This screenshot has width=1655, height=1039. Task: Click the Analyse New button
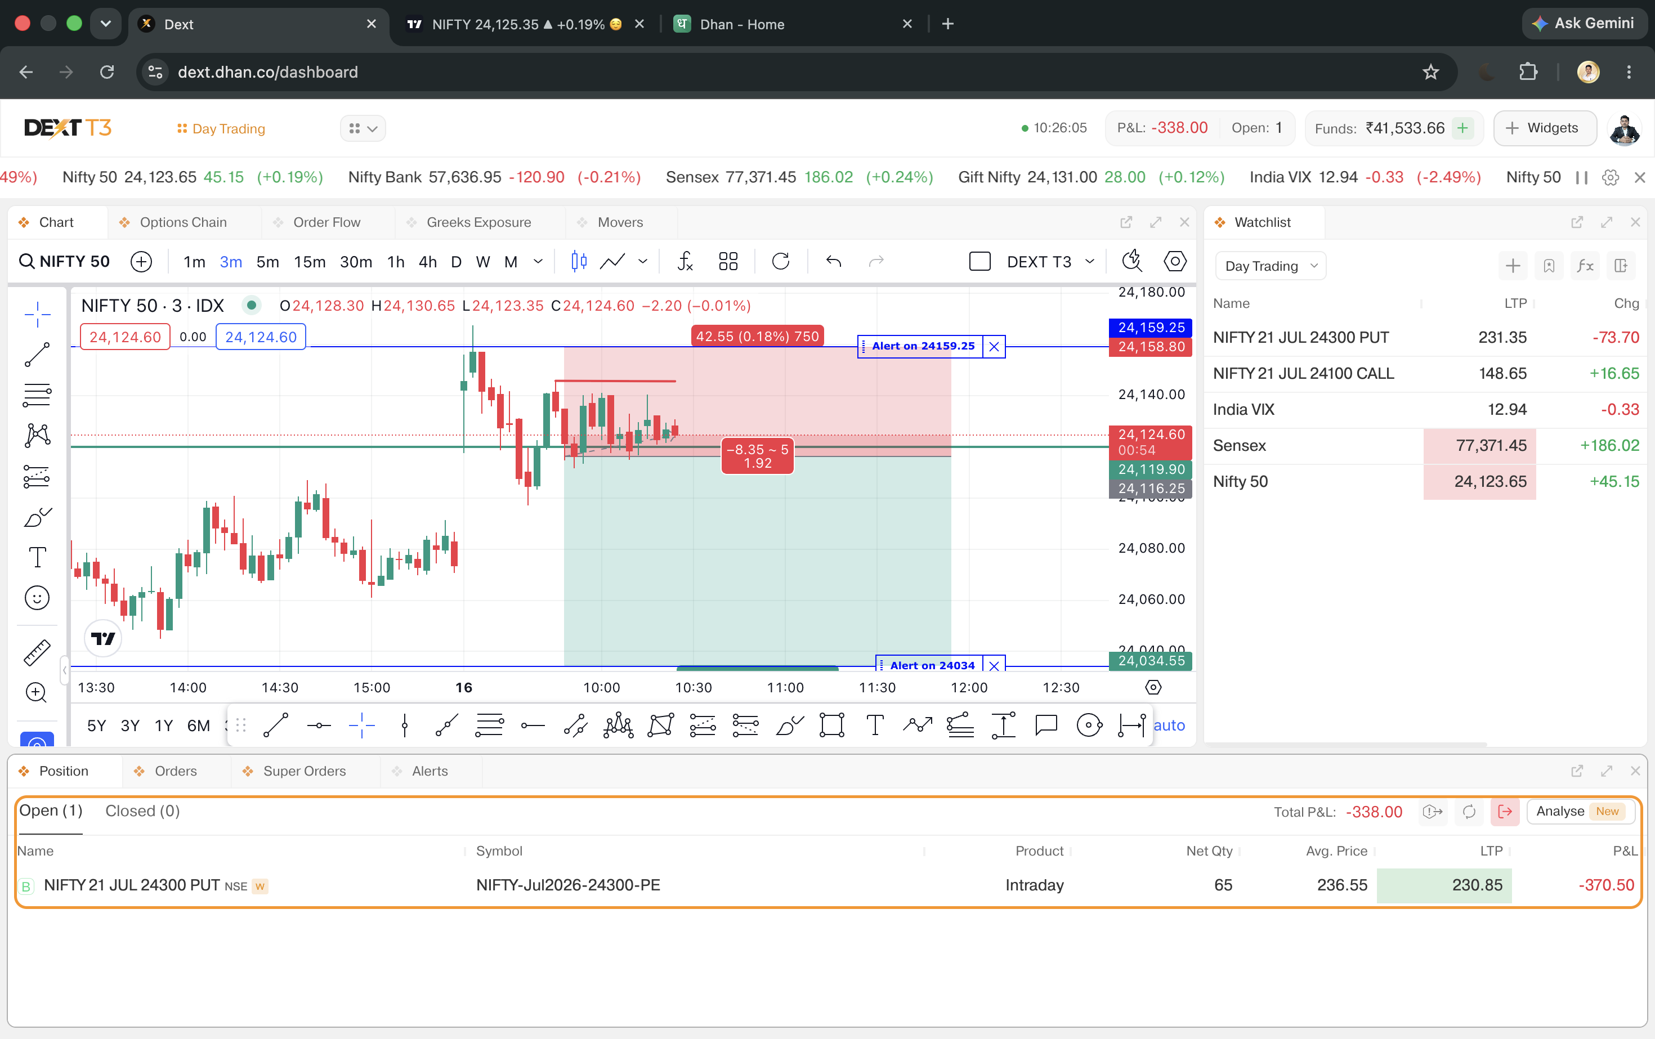(x=1580, y=812)
